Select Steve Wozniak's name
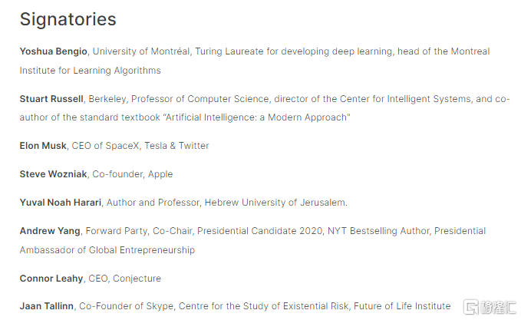Screen dimensions: 521x320 tap(54, 174)
